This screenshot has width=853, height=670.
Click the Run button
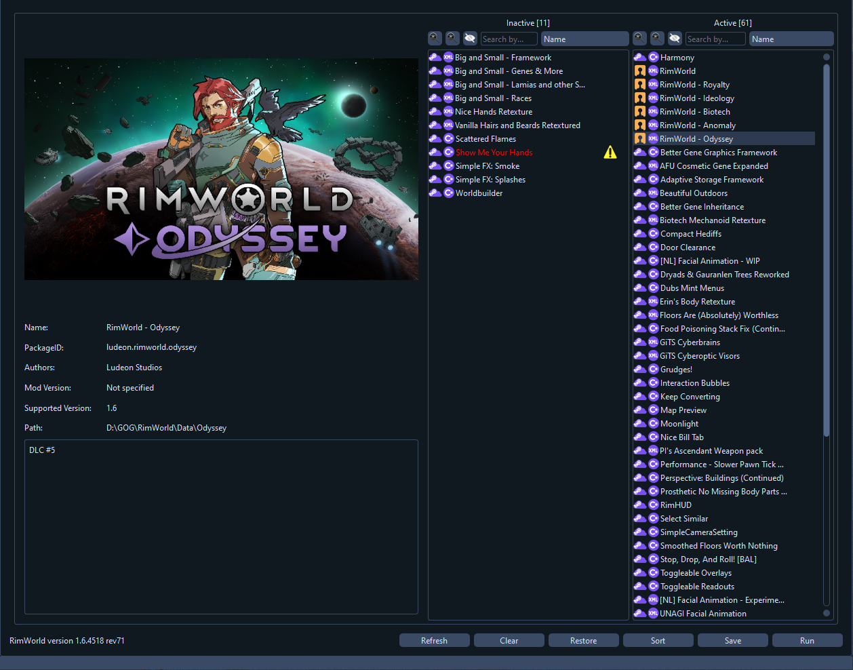point(807,641)
